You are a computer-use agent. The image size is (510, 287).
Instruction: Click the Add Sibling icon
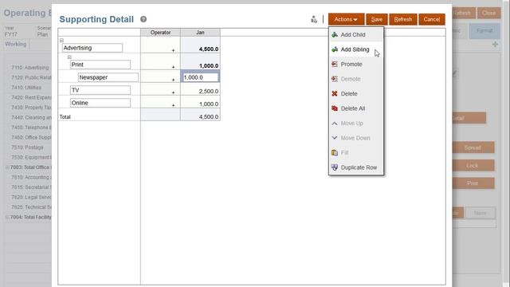tap(335, 49)
